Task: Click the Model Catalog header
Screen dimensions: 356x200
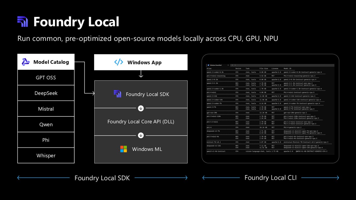Action: coord(46,62)
